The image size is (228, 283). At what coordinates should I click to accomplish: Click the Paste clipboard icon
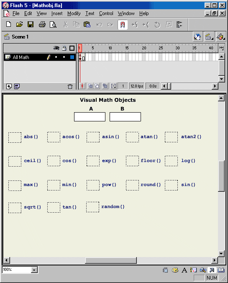click(87, 24)
